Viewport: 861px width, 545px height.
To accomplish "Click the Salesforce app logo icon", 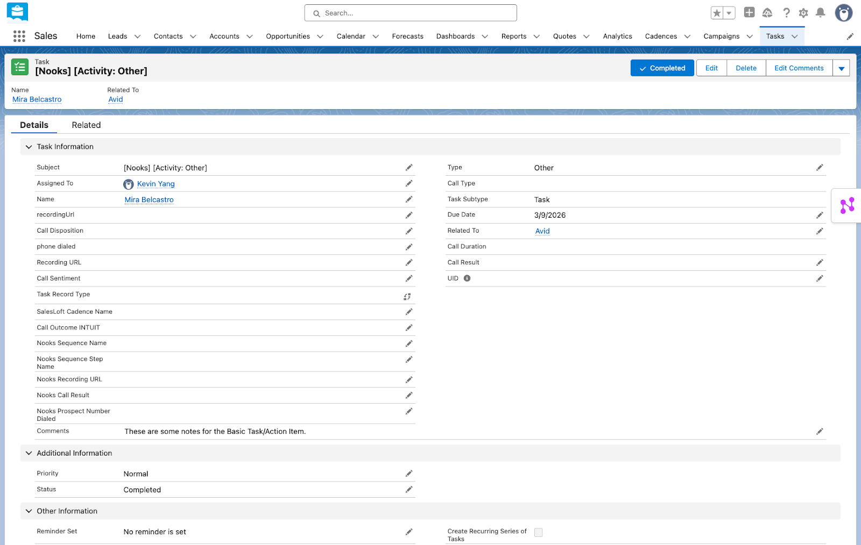I will tap(17, 12).
